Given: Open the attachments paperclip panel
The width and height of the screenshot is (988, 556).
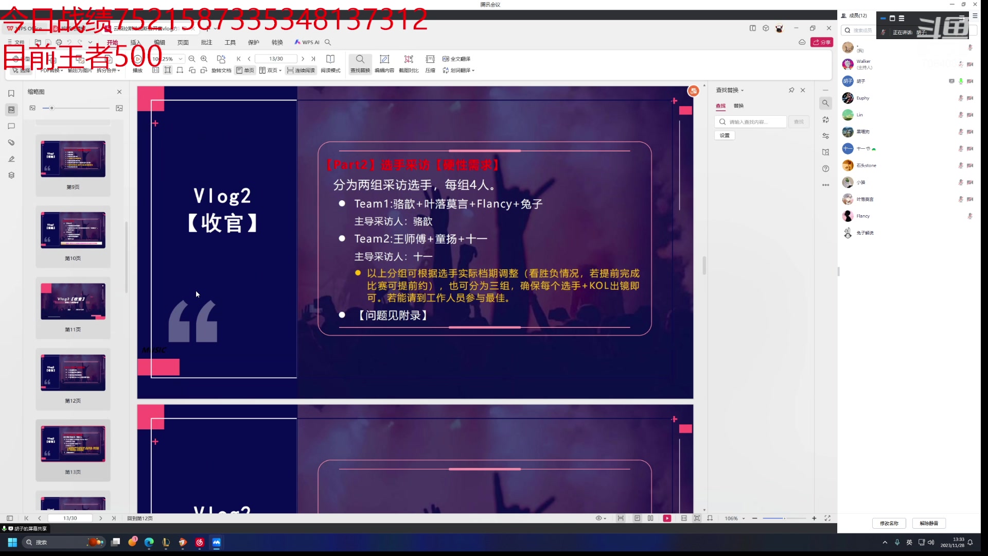Looking at the screenshot, I should pos(11,143).
